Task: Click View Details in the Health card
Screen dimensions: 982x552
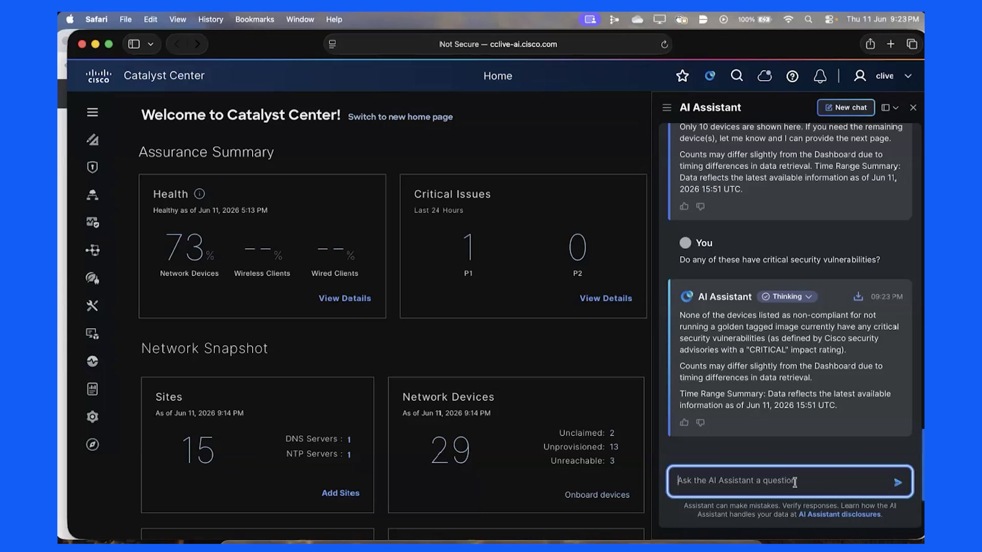Action: 345,298
